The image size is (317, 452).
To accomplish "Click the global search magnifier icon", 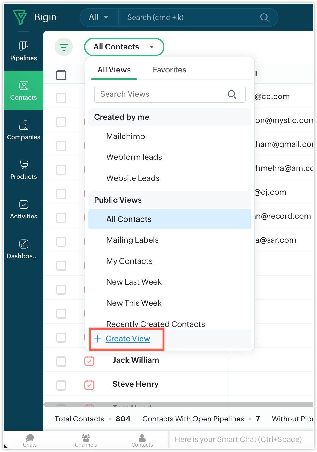I will (x=264, y=18).
